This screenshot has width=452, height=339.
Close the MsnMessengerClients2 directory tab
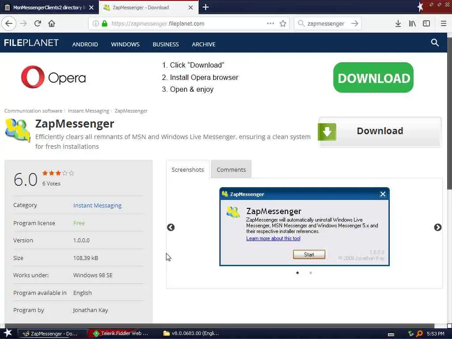pos(91,8)
